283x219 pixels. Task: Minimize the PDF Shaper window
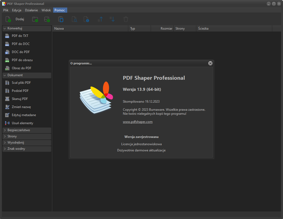pyautogui.click(x=268, y=4)
